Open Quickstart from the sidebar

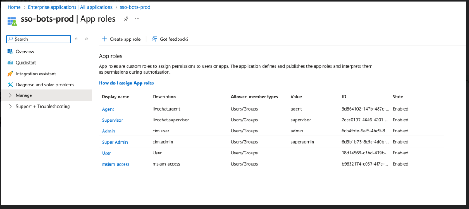(x=25, y=63)
